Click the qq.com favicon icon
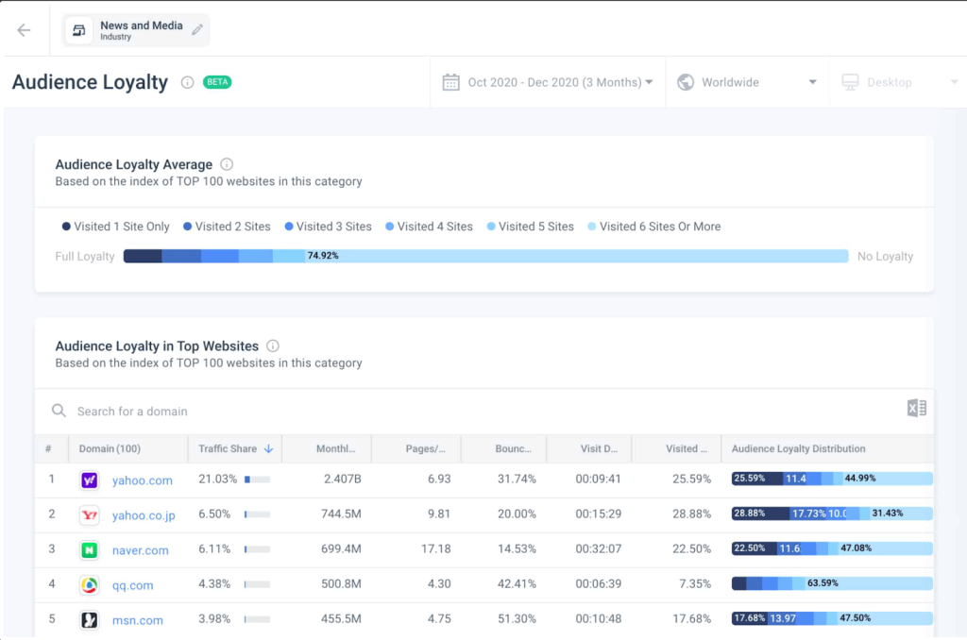The height and width of the screenshot is (640, 967). (89, 585)
